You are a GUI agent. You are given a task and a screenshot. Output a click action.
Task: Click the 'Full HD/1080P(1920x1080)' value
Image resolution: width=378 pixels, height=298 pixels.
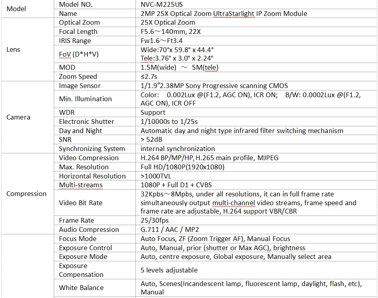coord(182,167)
